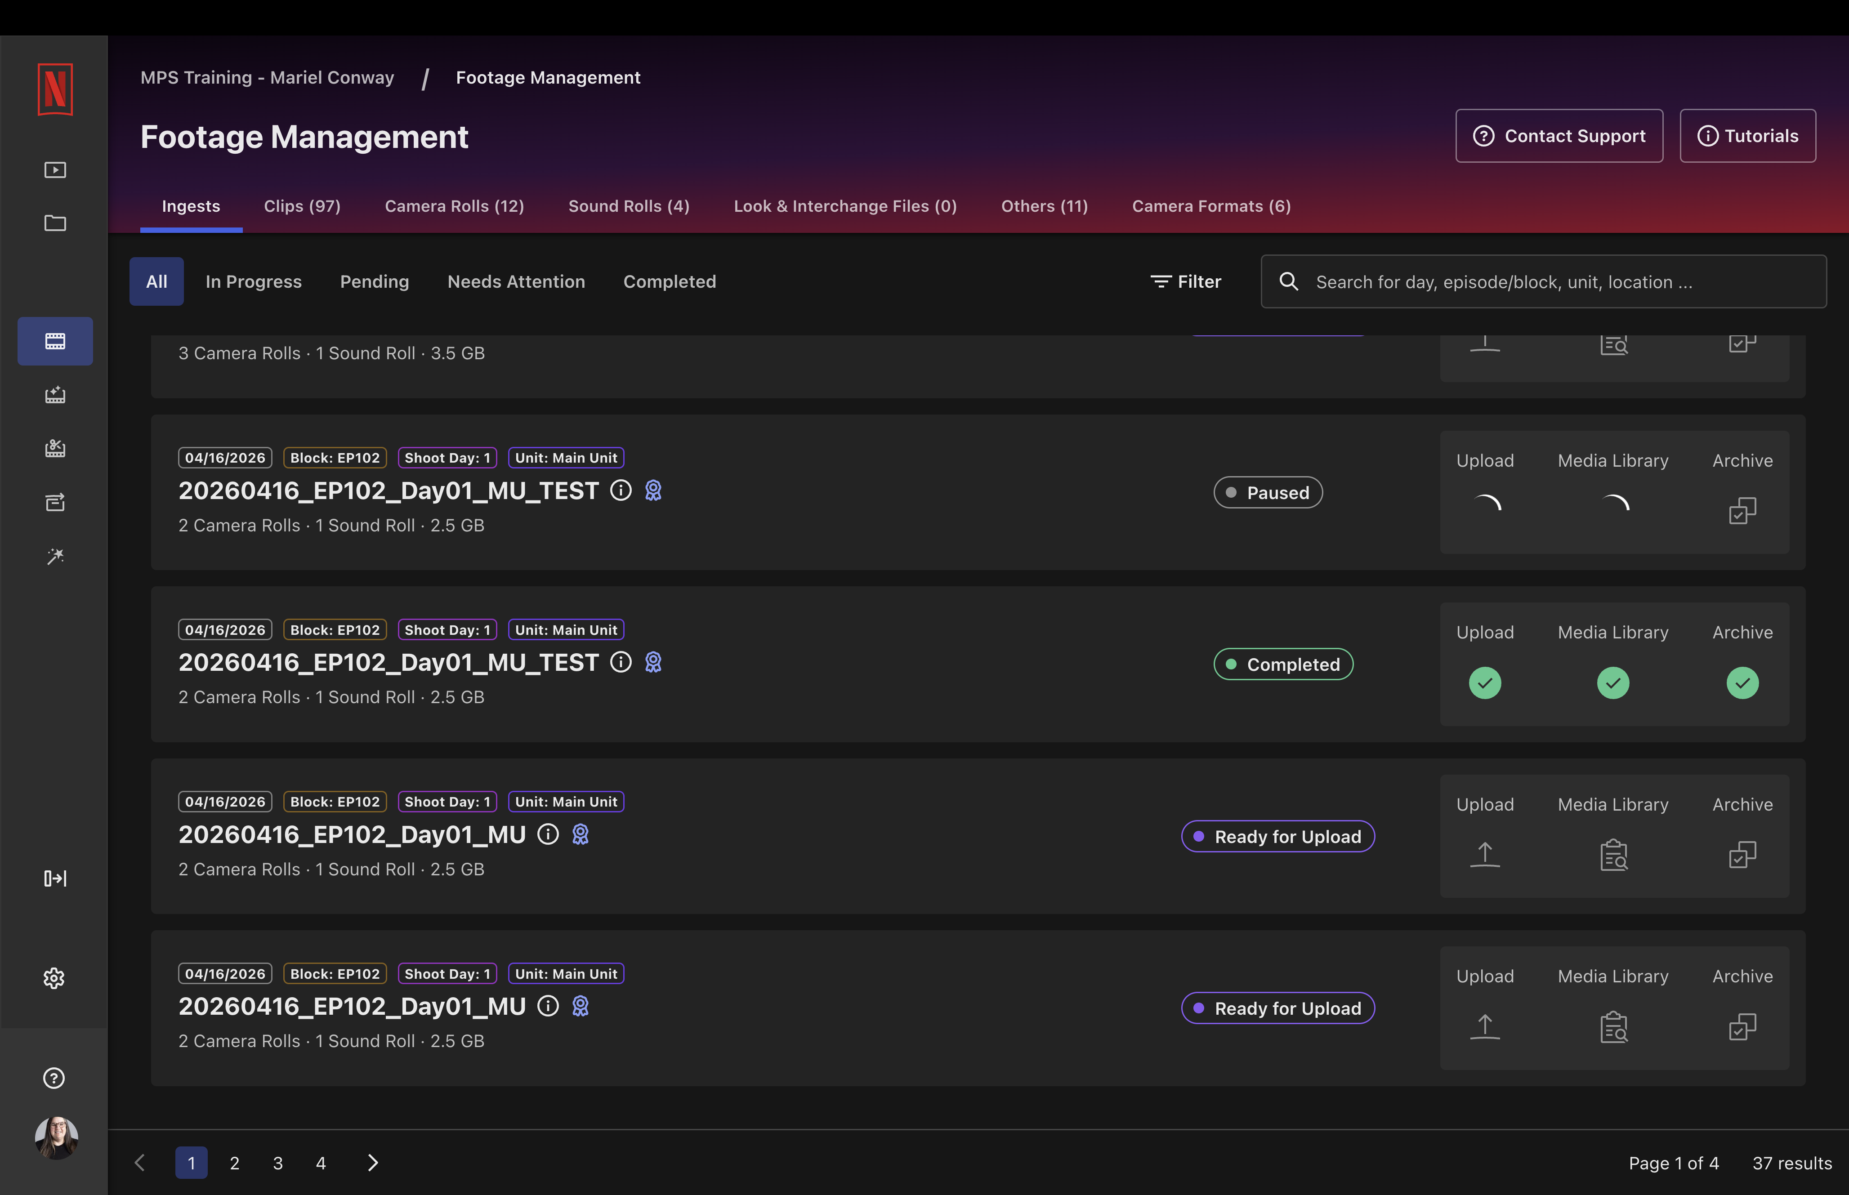Viewport: 1849px width, 1195px height.
Task: Select the Needs Attention status filter
Action: tap(516, 282)
